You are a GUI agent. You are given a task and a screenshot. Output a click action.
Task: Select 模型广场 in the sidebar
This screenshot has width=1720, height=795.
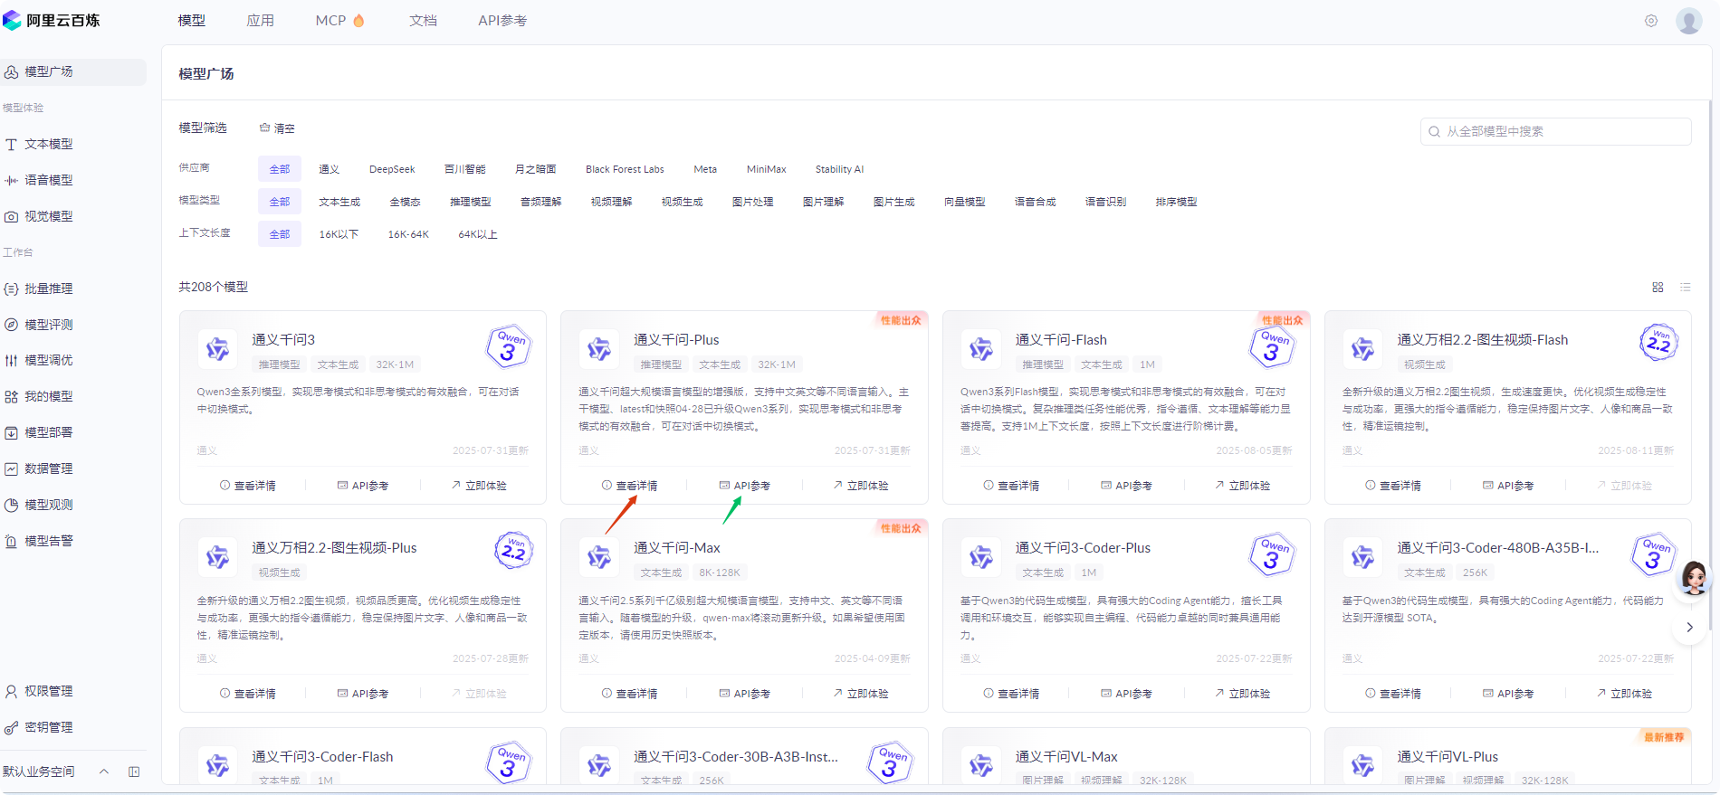73,71
